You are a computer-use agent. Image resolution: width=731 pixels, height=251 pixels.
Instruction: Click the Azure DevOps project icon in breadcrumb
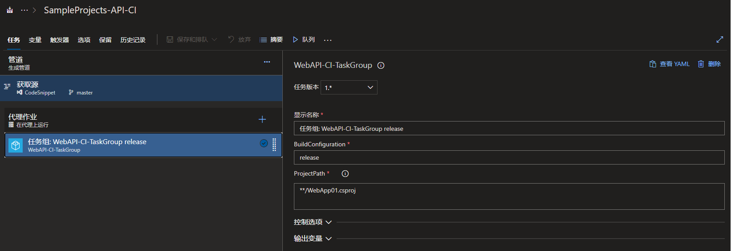click(x=10, y=10)
